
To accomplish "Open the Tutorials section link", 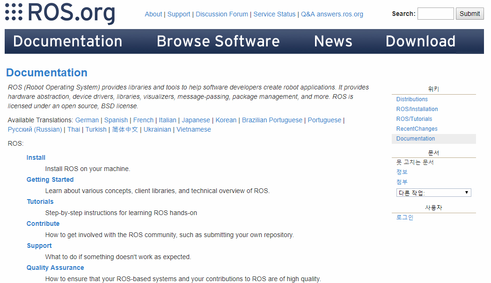I will tap(40, 201).
